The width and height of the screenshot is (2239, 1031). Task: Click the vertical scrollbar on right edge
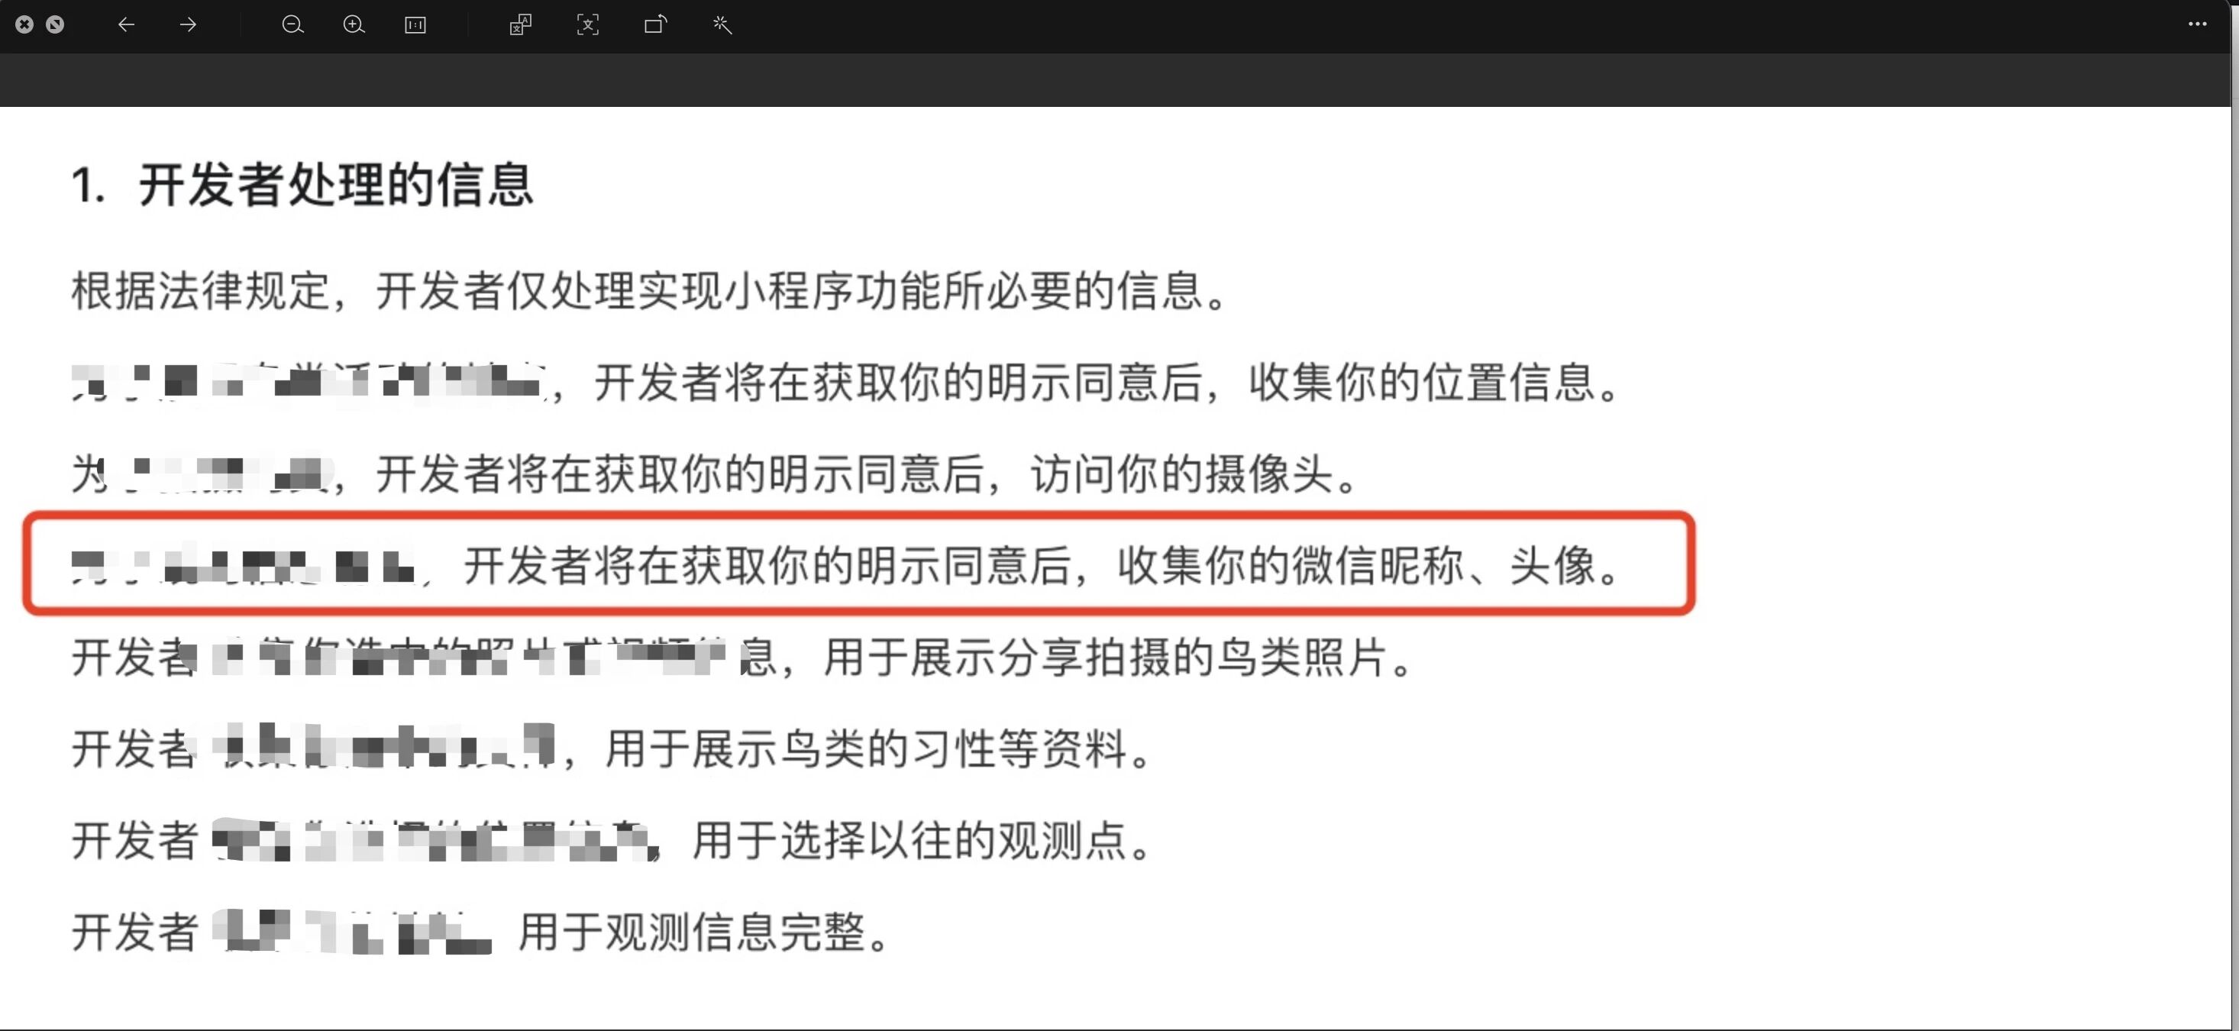[x=2234, y=522]
